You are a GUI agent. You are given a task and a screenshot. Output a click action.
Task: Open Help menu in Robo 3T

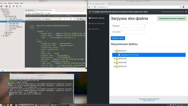[x=21, y=3]
